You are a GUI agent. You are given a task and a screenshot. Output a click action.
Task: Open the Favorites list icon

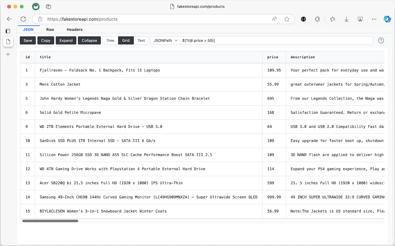[333, 19]
